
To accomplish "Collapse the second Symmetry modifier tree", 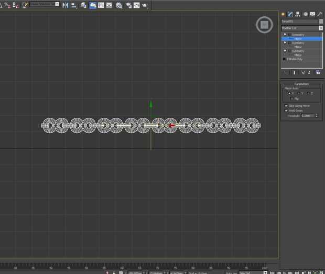I will (289, 43).
